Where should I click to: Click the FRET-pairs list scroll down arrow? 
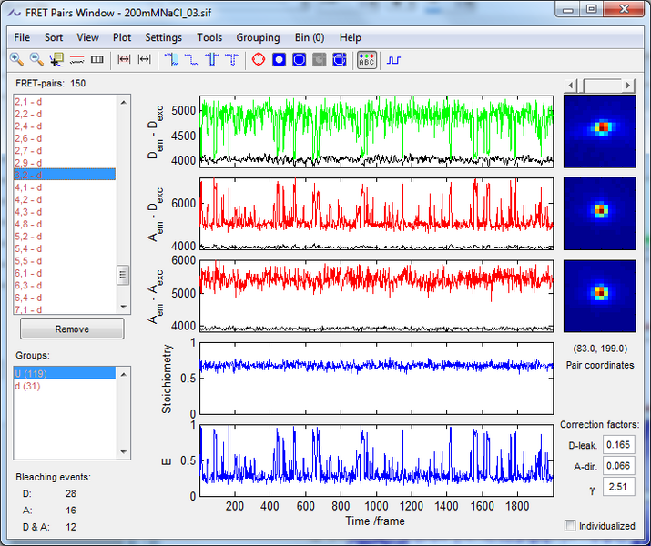pos(124,307)
